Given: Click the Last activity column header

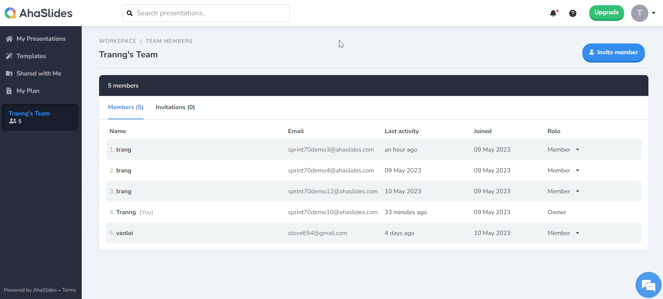Looking at the screenshot, I should (402, 131).
